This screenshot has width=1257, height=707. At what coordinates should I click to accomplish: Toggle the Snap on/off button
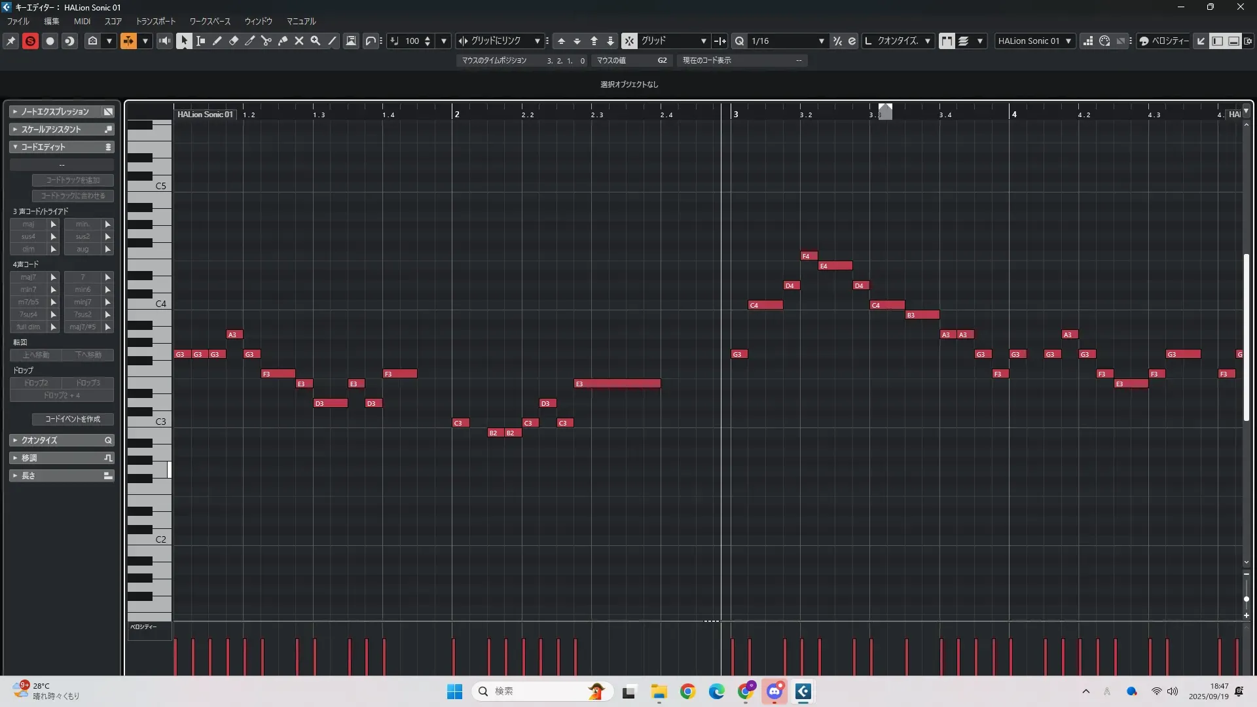tap(628, 41)
